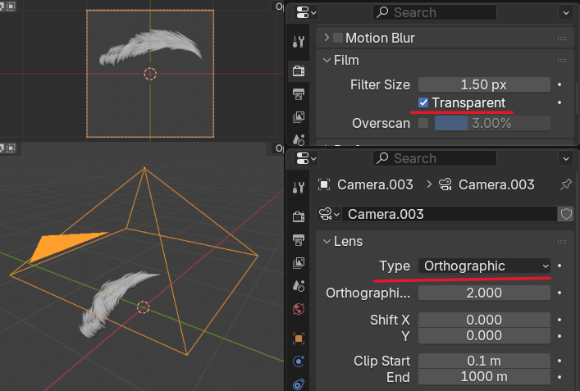This screenshot has width=580, height=391.
Task: Enable the Motion Blur checkbox
Action: click(x=338, y=38)
